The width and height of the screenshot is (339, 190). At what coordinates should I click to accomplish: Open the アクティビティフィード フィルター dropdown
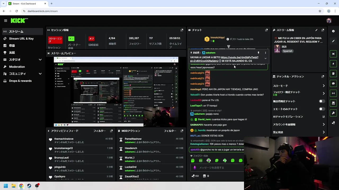point(99,131)
